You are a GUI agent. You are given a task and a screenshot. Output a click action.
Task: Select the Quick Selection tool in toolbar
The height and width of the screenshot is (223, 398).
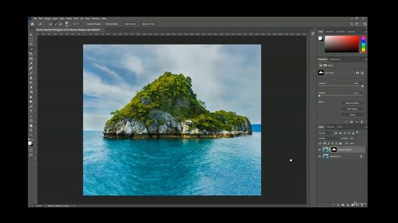point(32,49)
